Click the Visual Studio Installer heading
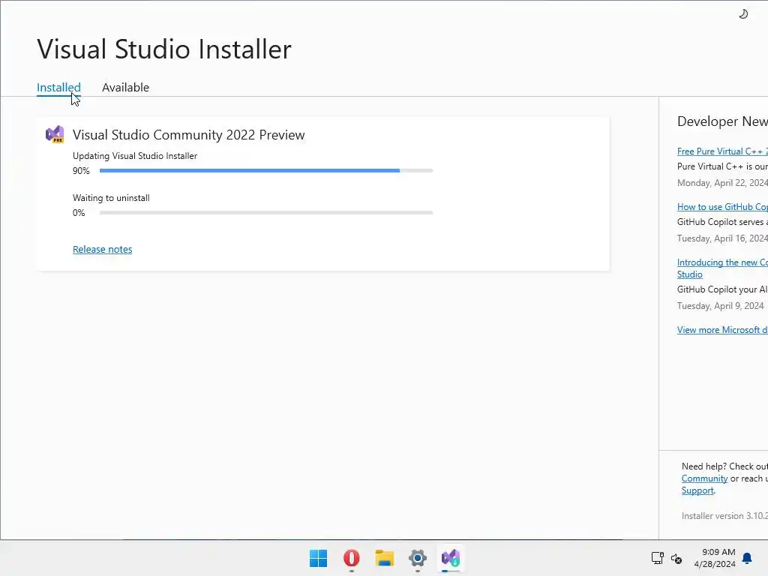This screenshot has height=576, width=768. (x=164, y=49)
